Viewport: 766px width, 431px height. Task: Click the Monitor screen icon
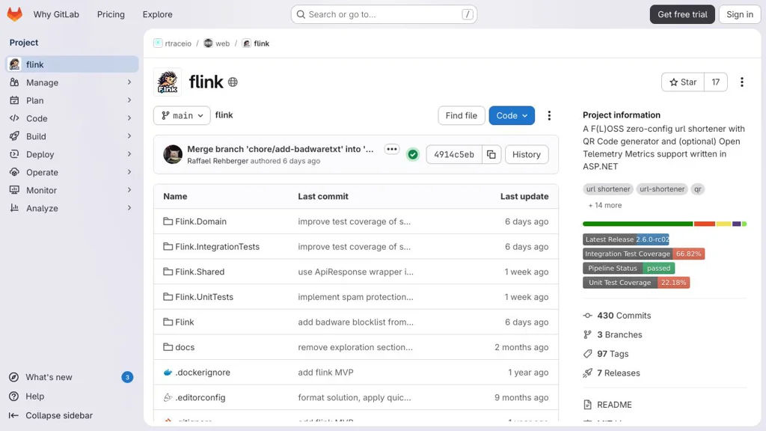click(x=15, y=190)
